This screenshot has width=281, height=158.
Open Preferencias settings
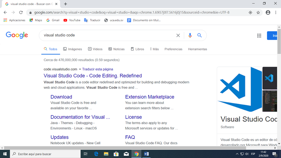click(173, 49)
